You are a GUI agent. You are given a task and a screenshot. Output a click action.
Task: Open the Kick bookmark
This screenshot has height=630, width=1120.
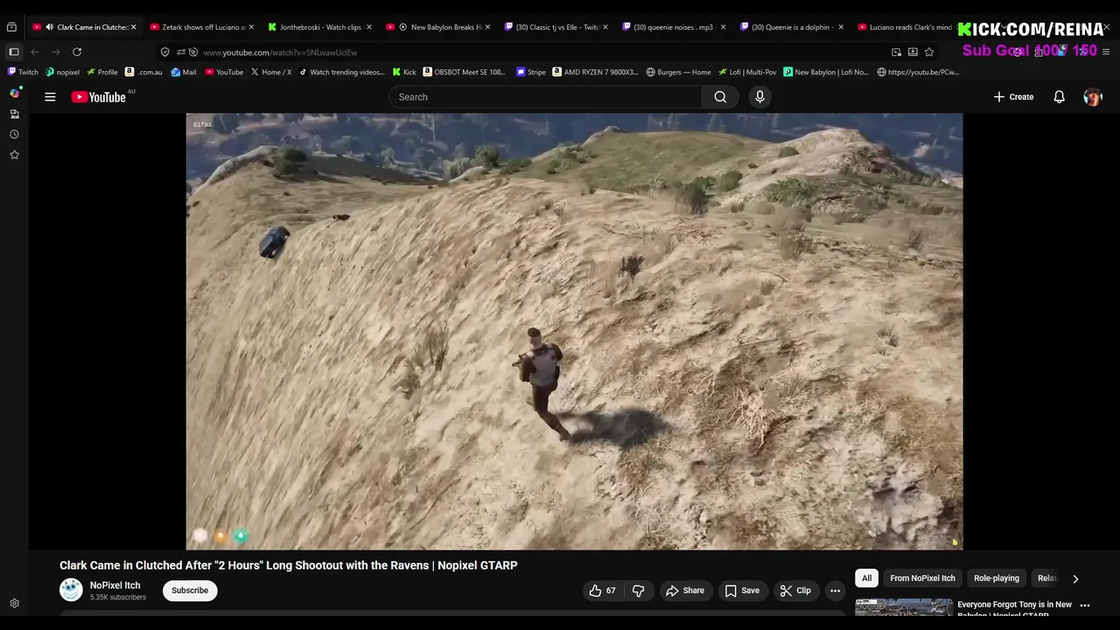point(403,73)
